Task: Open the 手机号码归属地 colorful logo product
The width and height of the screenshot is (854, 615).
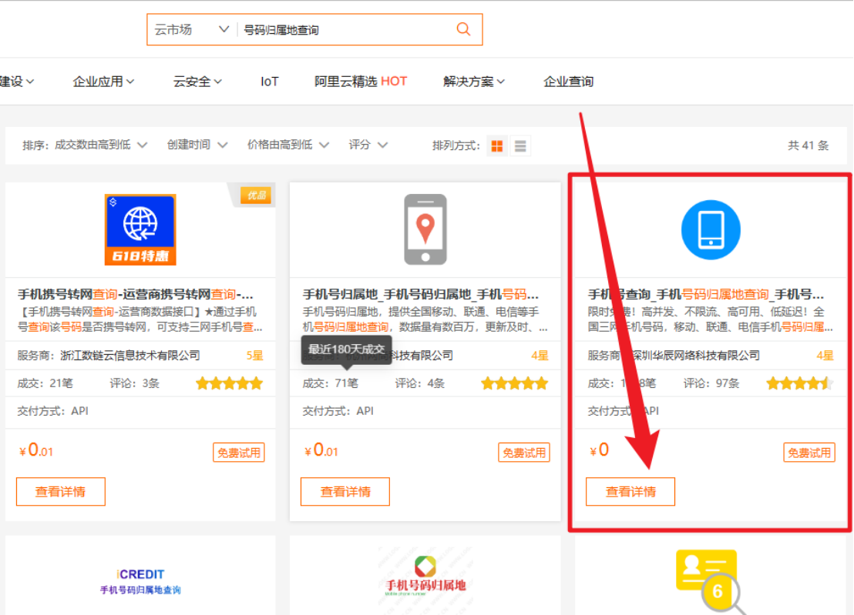Action: point(425,577)
